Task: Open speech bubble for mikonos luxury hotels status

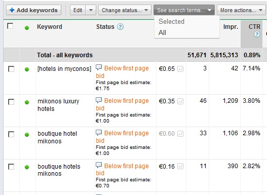Action: click(x=99, y=100)
